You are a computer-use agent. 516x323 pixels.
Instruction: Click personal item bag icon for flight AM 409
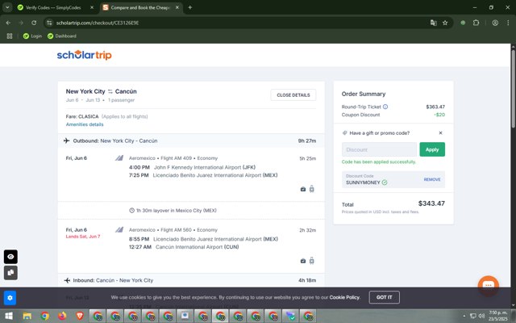pos(303,189)
